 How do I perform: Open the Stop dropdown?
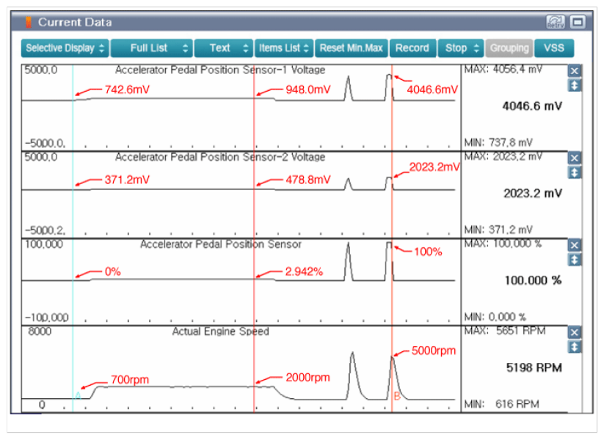[461, 48]
